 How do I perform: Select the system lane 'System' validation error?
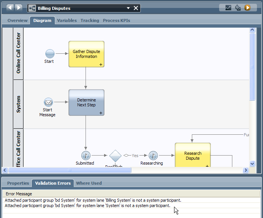point(131,206)
